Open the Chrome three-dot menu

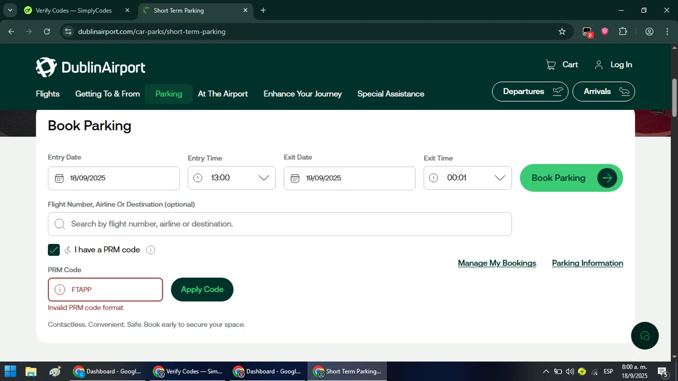tap(667, 32)
